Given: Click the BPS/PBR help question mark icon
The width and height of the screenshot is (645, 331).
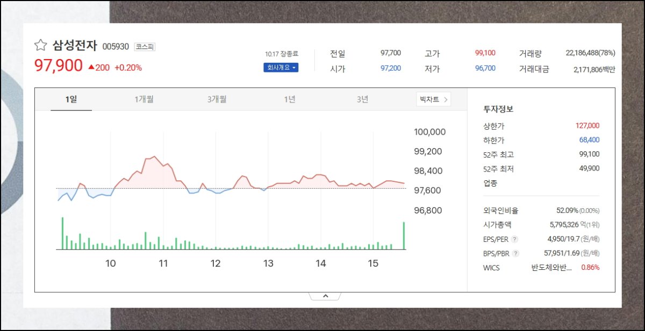Looking at the screenshot, I should pos(515,253).
